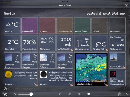Open the settings icon at bottom left

tap(5, 94)
